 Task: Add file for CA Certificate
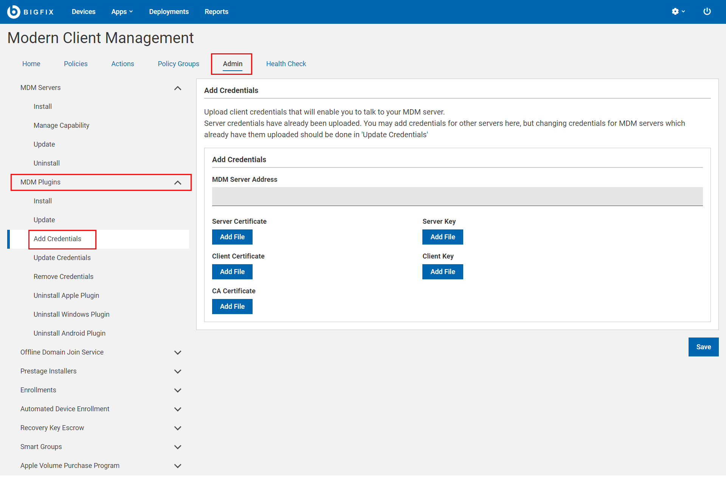click(232, 307)
